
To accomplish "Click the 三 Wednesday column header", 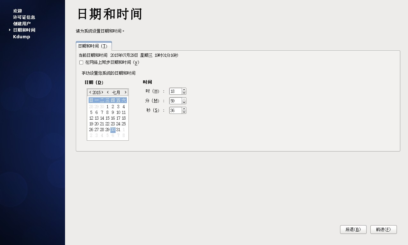I will 107,100.
